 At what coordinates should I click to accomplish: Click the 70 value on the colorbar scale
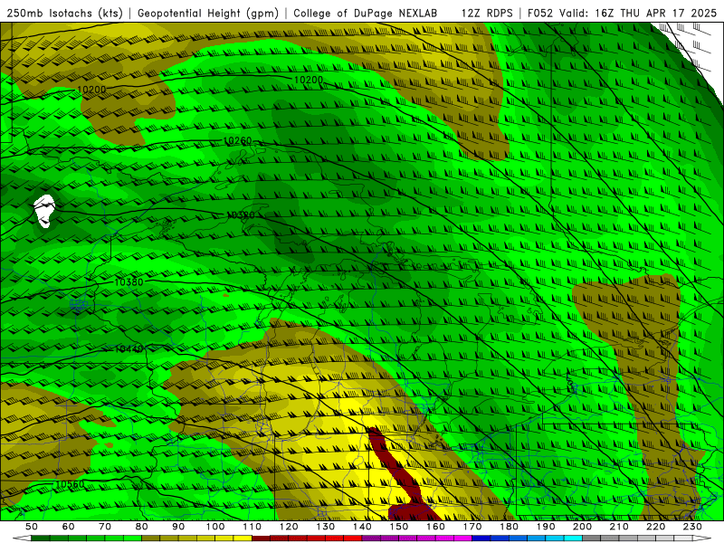pos(105,527)
